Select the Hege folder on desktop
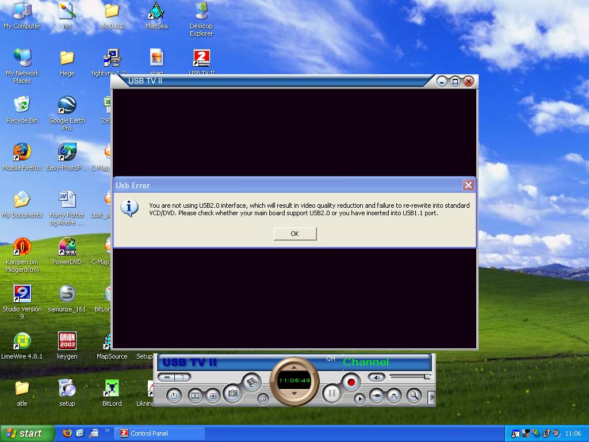 point(67,62)
